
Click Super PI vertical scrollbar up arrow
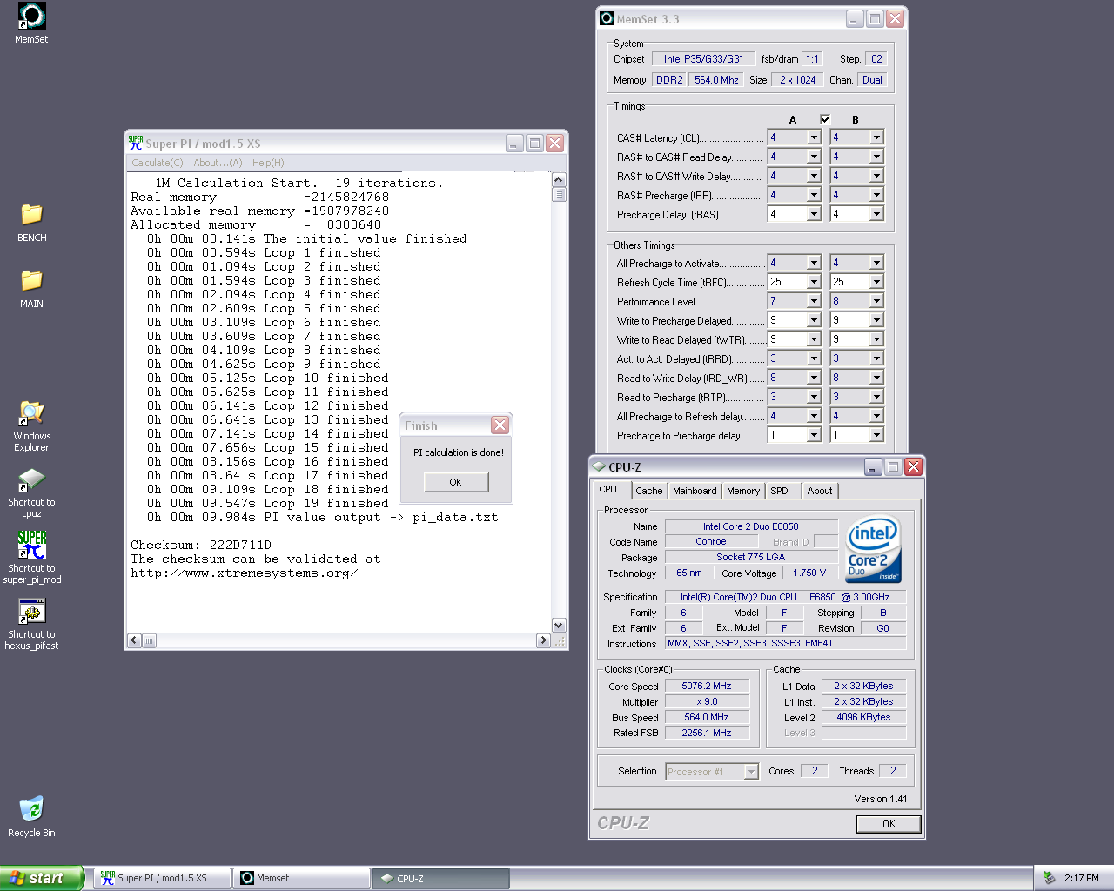point(559,179)
